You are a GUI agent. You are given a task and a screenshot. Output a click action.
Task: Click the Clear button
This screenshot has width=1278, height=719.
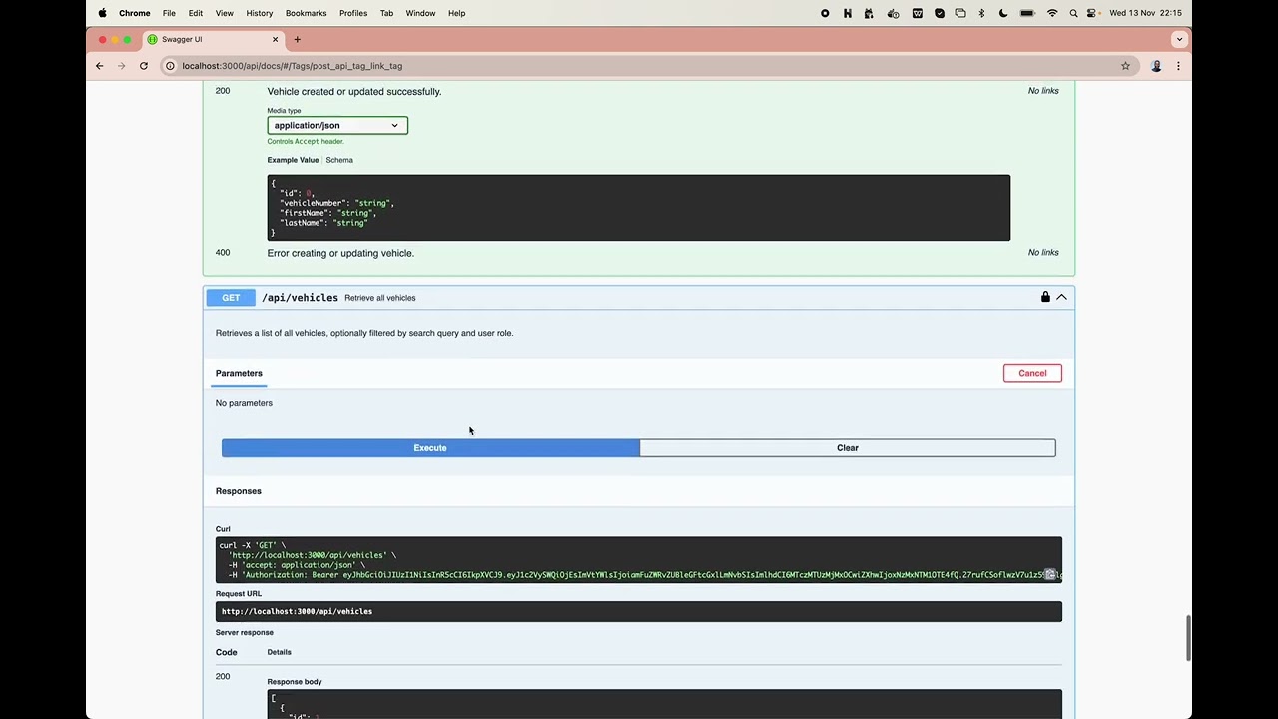[x=848, y=448]
